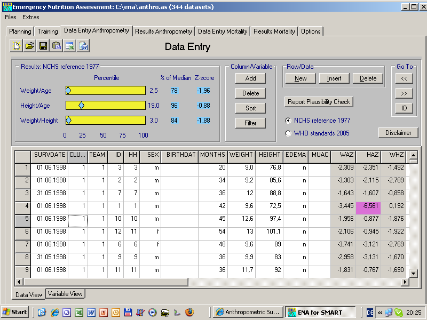427x320 pixels.
Task: Export data to Excel via toolbar icon
Action: tap(70, 46)
